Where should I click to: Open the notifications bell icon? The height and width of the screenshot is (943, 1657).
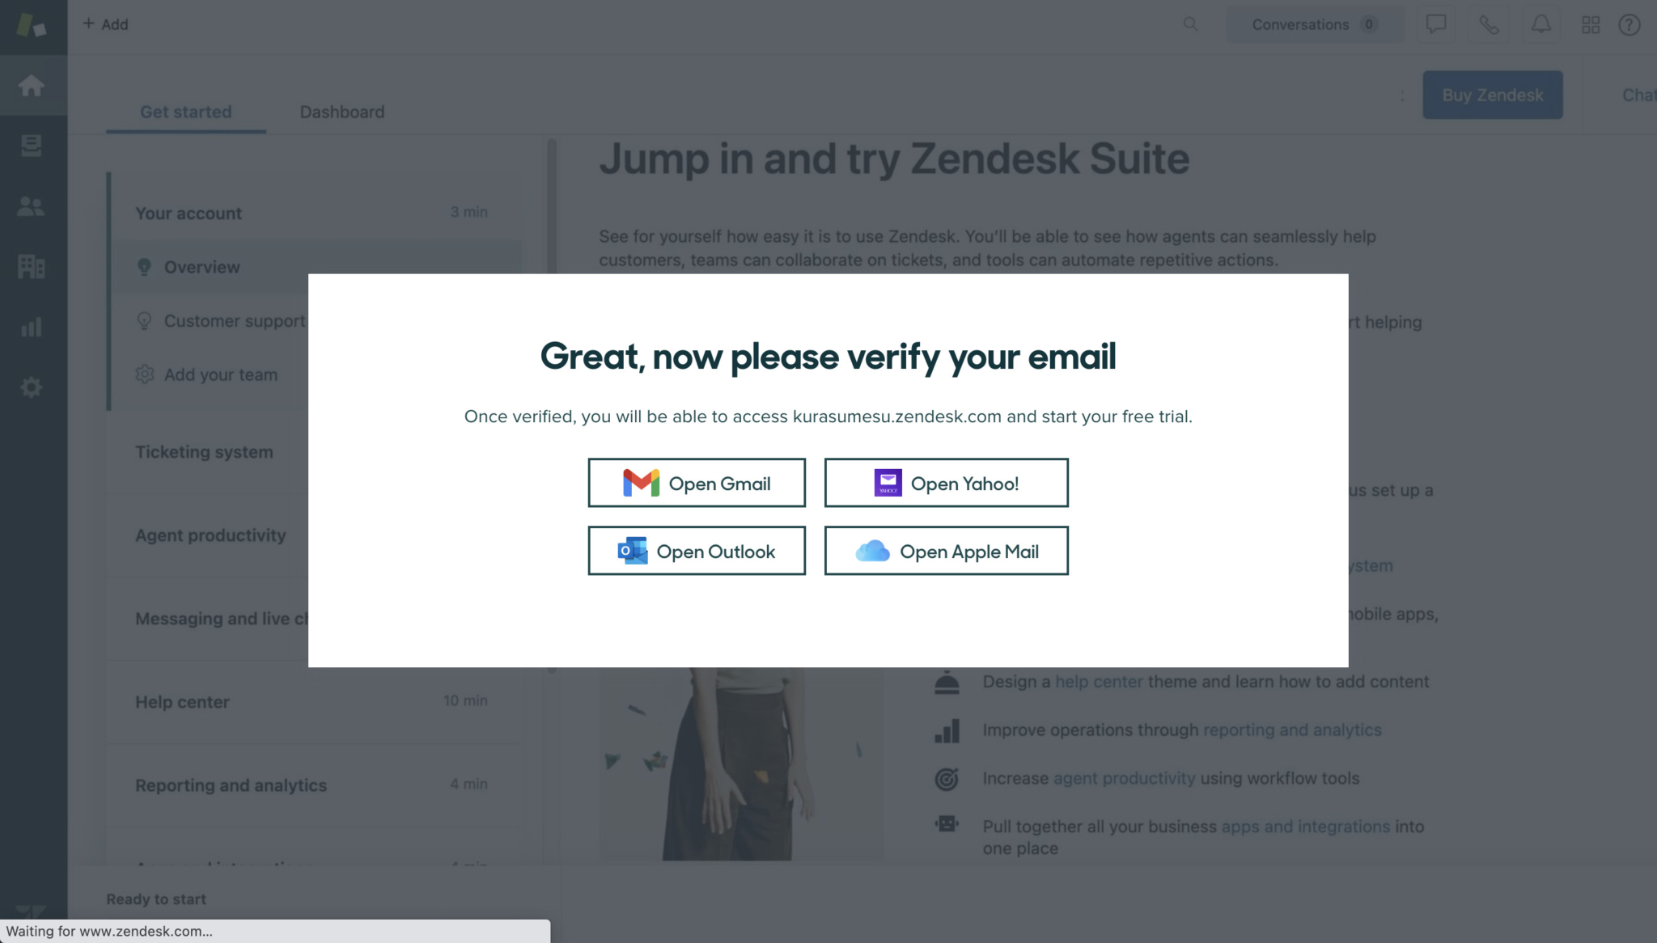coord(1540,24)
